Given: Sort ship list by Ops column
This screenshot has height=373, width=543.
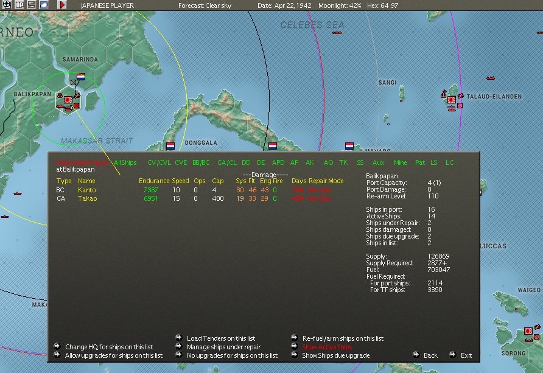Looking at the screenshot, I should click(200, 181).
